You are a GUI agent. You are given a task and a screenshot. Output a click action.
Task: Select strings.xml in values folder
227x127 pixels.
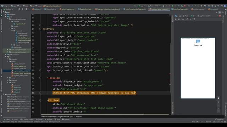tap(16, 90)
